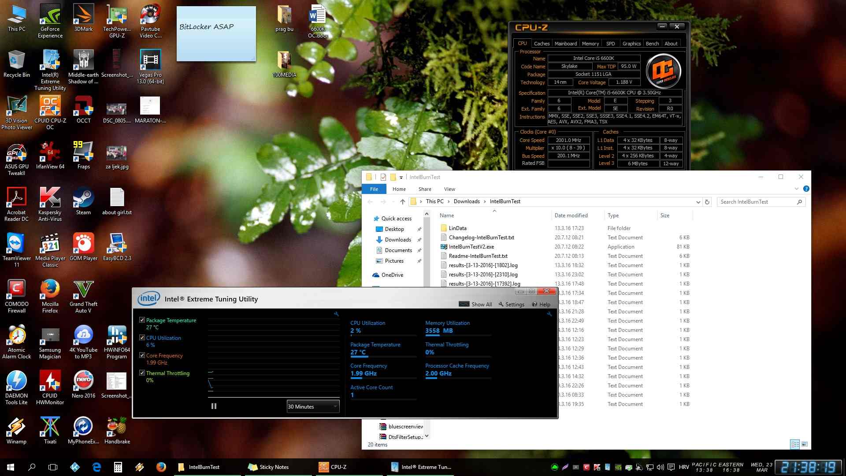This screenshot has height=476, width=846.
Task: Expand the File Explorer ribbon chevron
Action: (x=796, y=189)
